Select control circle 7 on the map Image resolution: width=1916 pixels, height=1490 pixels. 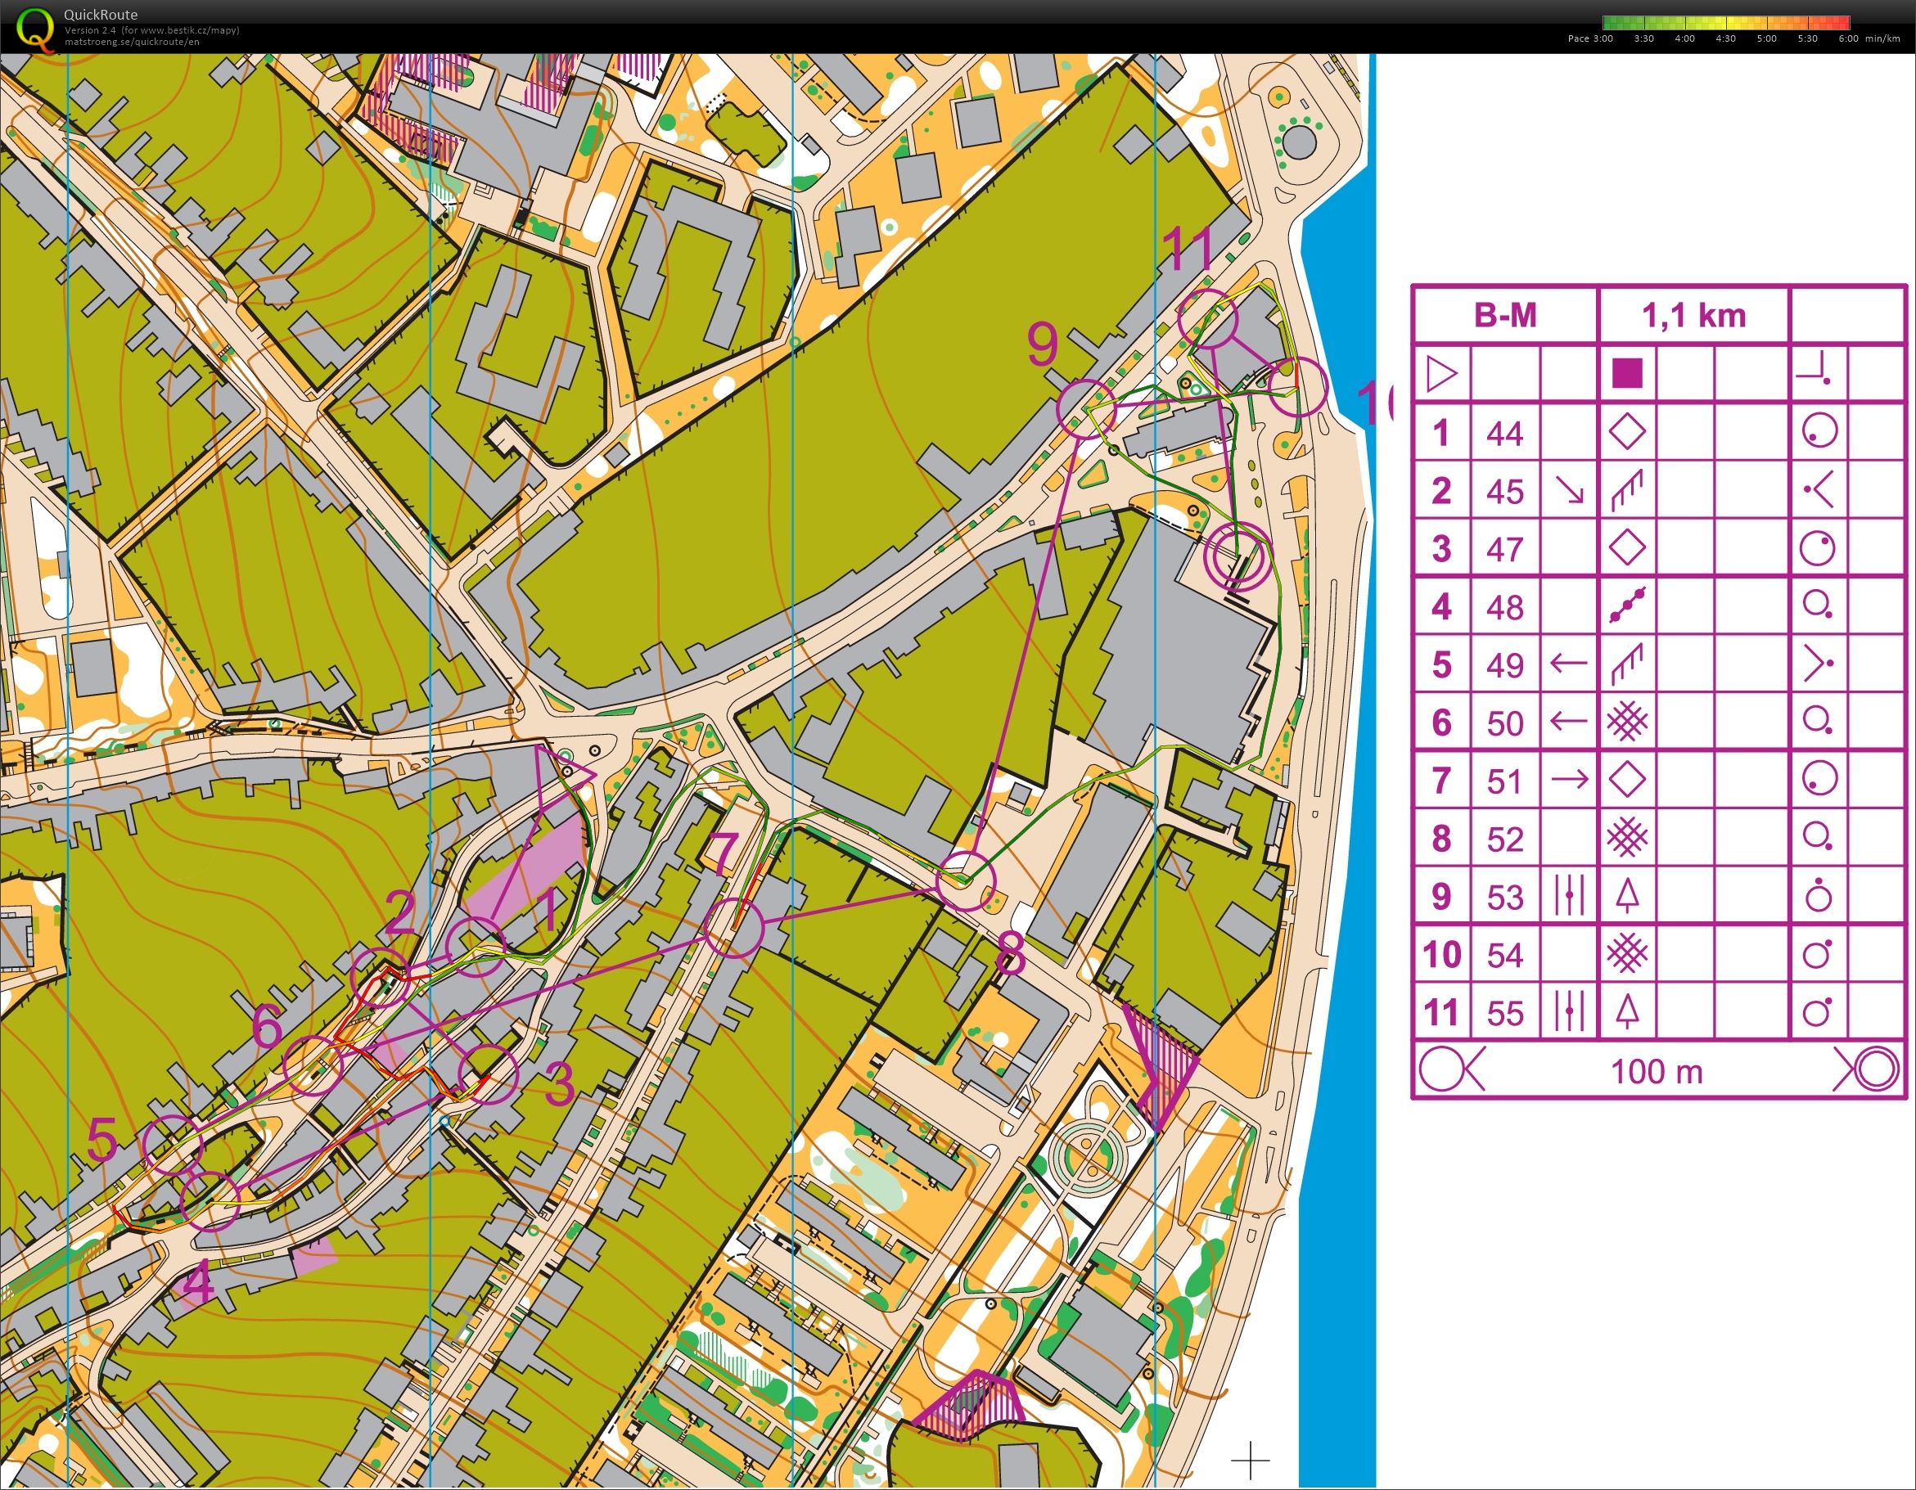[733, 928]
